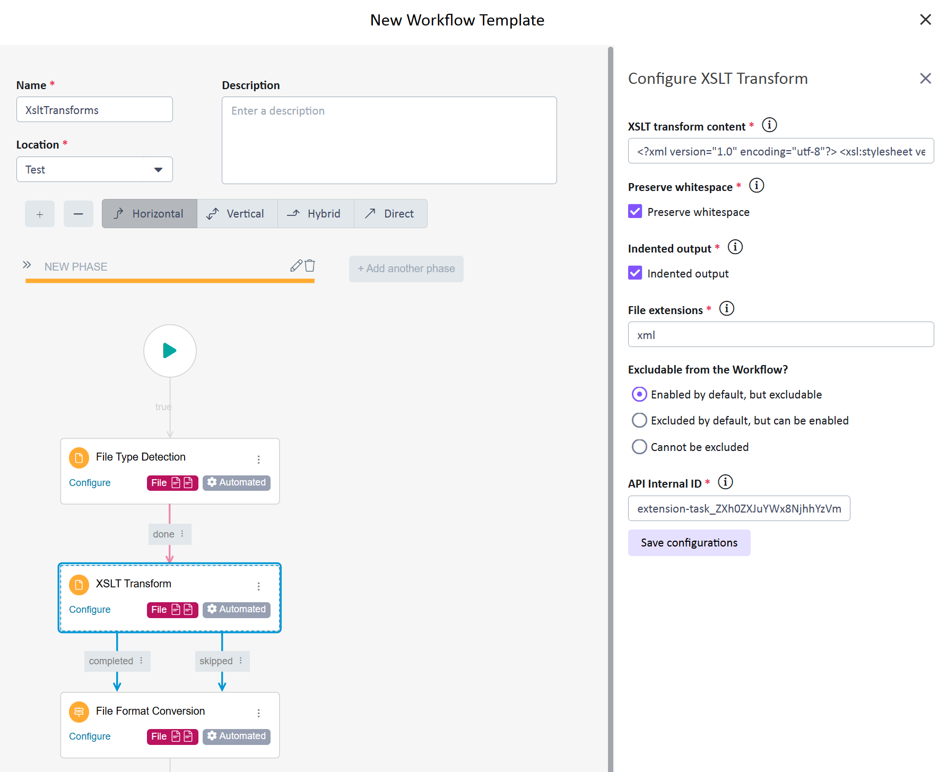939x772 pixels.
Task: Click the File extensions info icon
Action: click(726, 308)
